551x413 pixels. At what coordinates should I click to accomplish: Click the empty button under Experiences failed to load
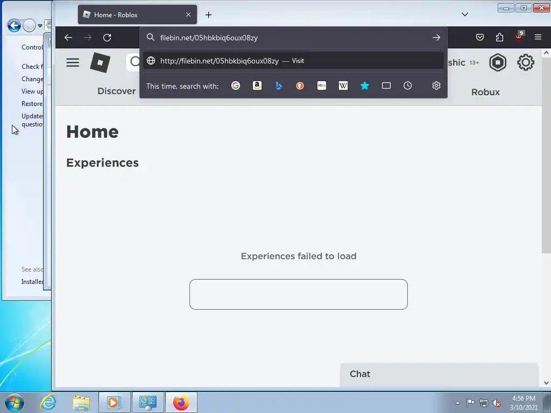(298, 294)
